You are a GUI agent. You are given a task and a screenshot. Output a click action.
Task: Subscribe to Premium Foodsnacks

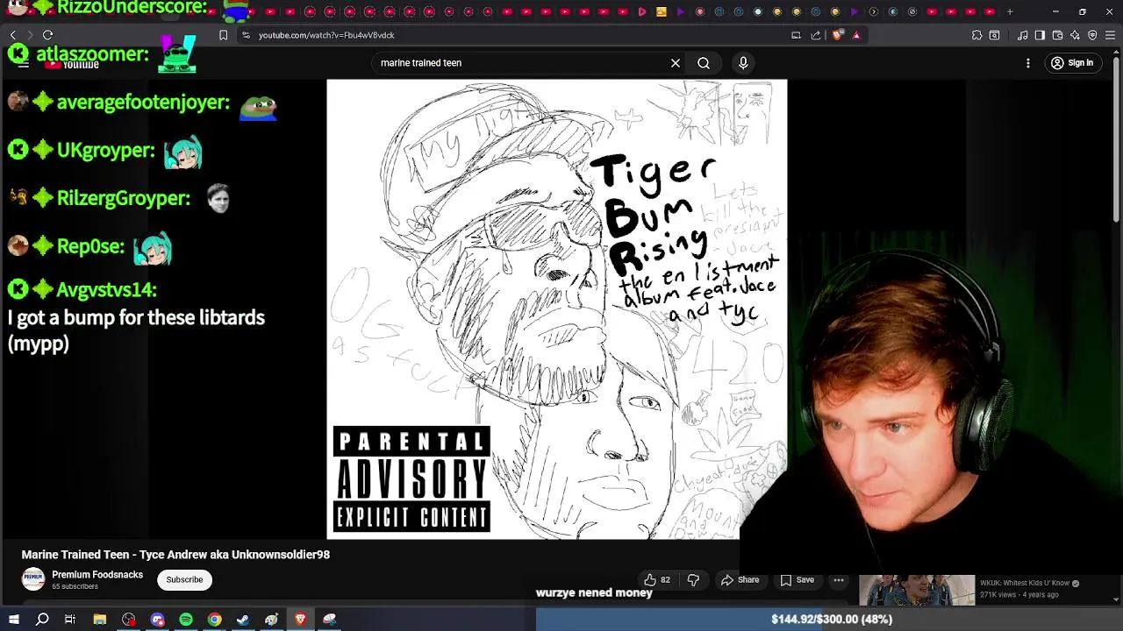click(184, 579)
